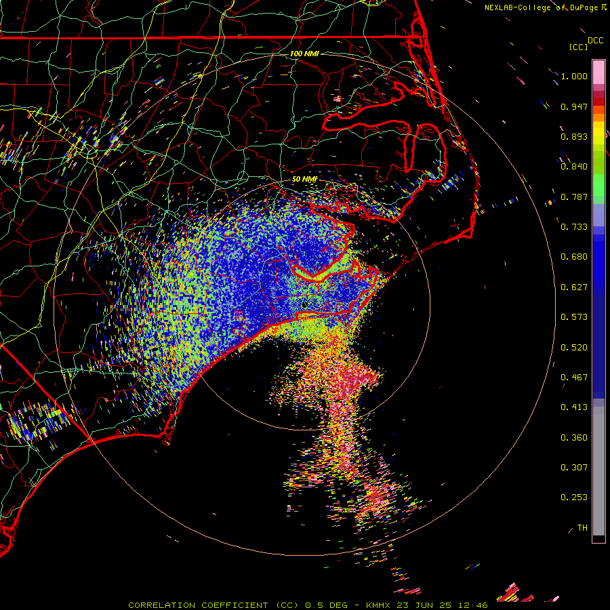Select the 1.000 scale value
The width and height of the screenshot is (610, 610).
[574, 76]
